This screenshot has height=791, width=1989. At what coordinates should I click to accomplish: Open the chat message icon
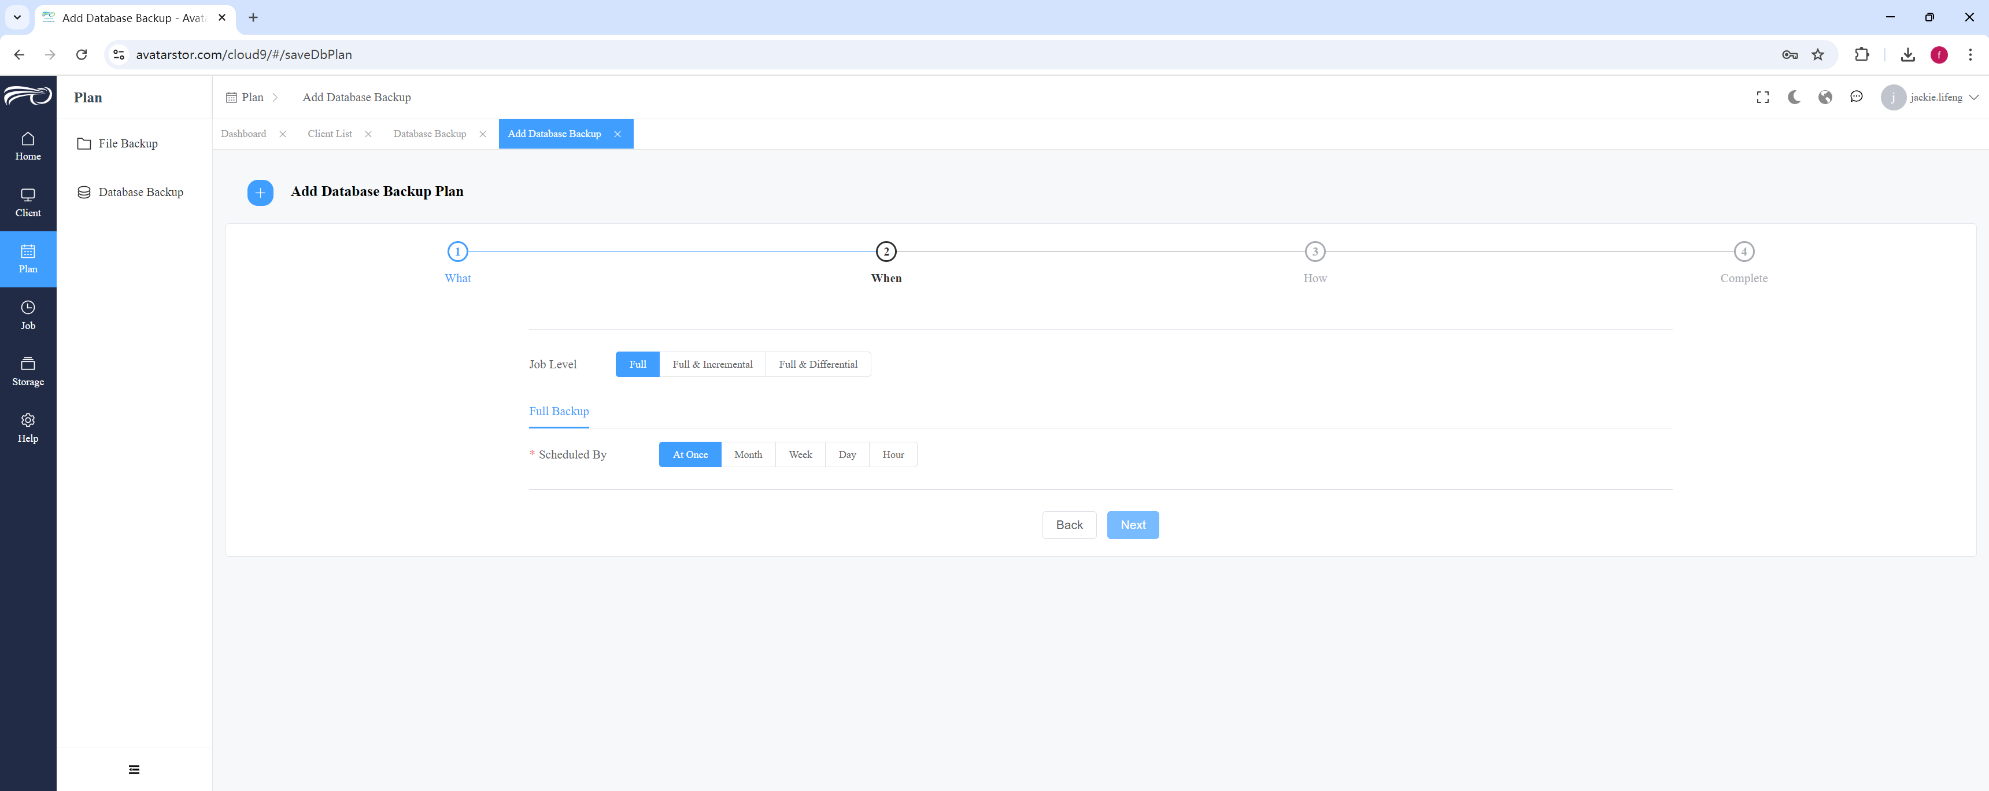point(1856,97)
